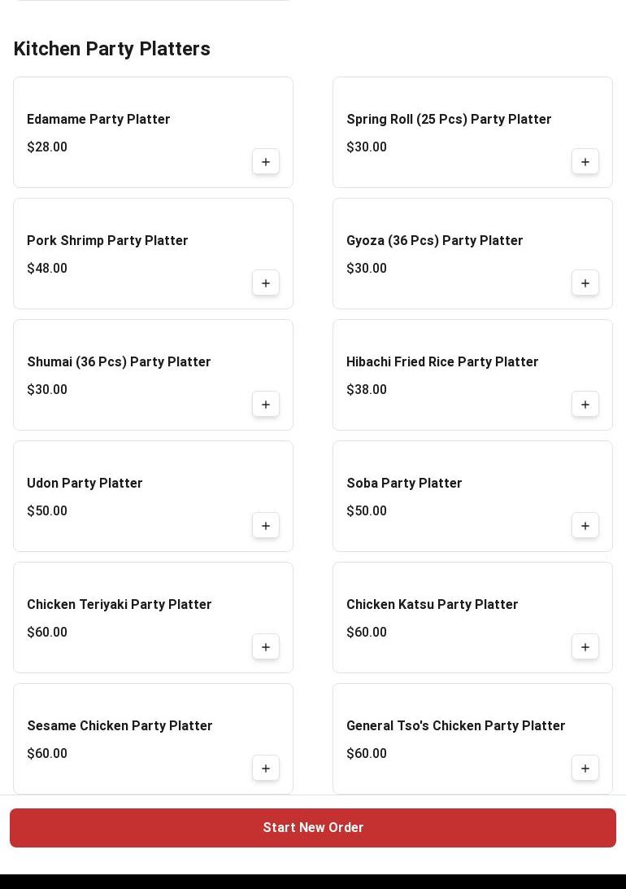Click the Start New Order button
626x889 pixels.
pos(313,828)
